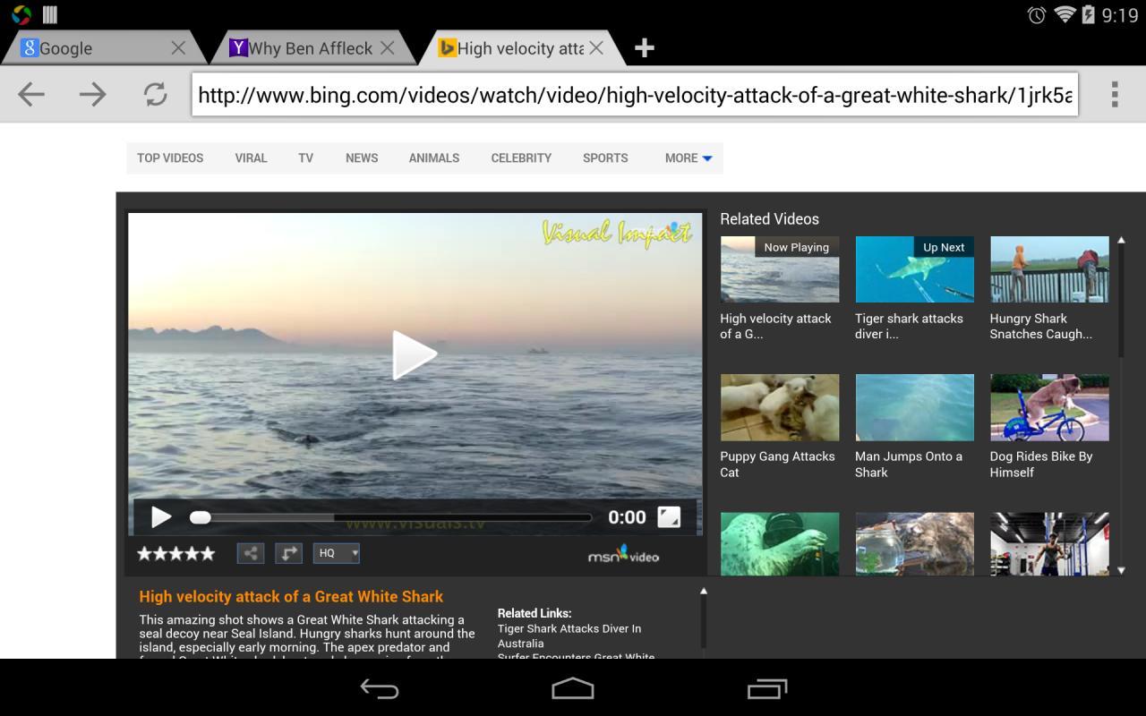
Task: Click the repeat icon below video
Action: [x=288, y=553]
